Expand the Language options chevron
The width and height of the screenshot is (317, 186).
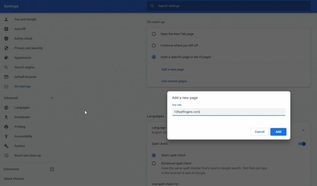[x=303, y=130]
